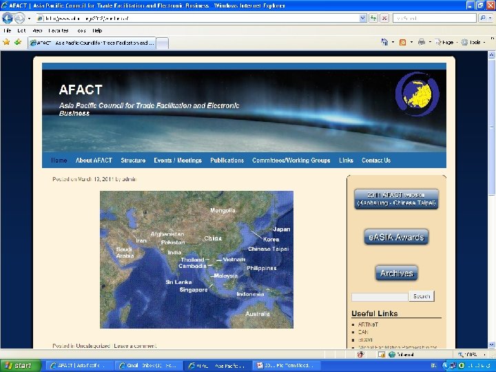Screen dimensions: 496x372
Task: Click the Favorites Center star icon
Action: 6,42
